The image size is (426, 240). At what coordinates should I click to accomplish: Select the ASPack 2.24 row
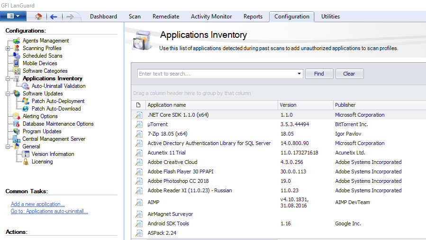click(x=279, y=233)
